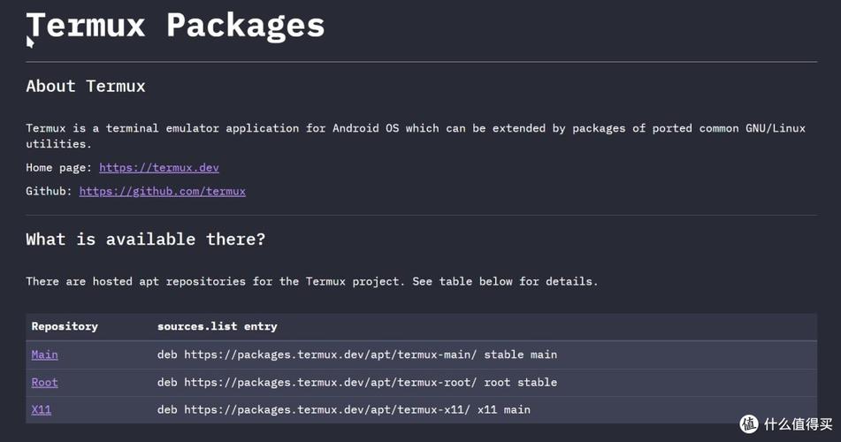841x442 pixels.
Task: Click the termux-root deb sources entry
Action: 357,383
